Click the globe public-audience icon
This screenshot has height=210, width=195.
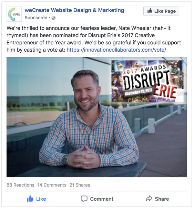point(54,18)
